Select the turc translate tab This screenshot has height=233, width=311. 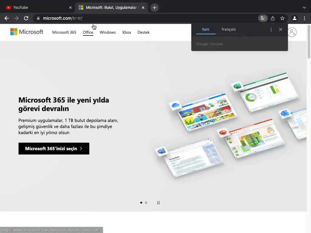206,29
